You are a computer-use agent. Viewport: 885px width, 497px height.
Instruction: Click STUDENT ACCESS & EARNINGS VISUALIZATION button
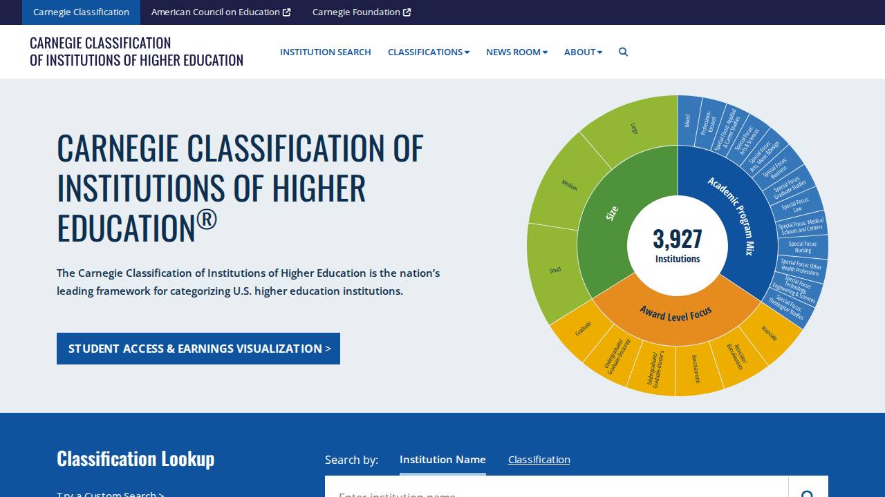tap(198, 349)
